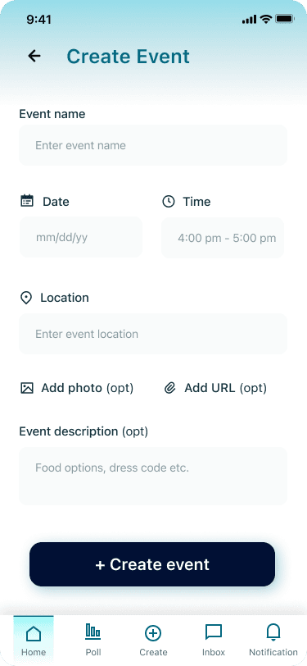The image size is (307, 666).
Task: Open the Notification bell icon
Action: pos(273,632)
